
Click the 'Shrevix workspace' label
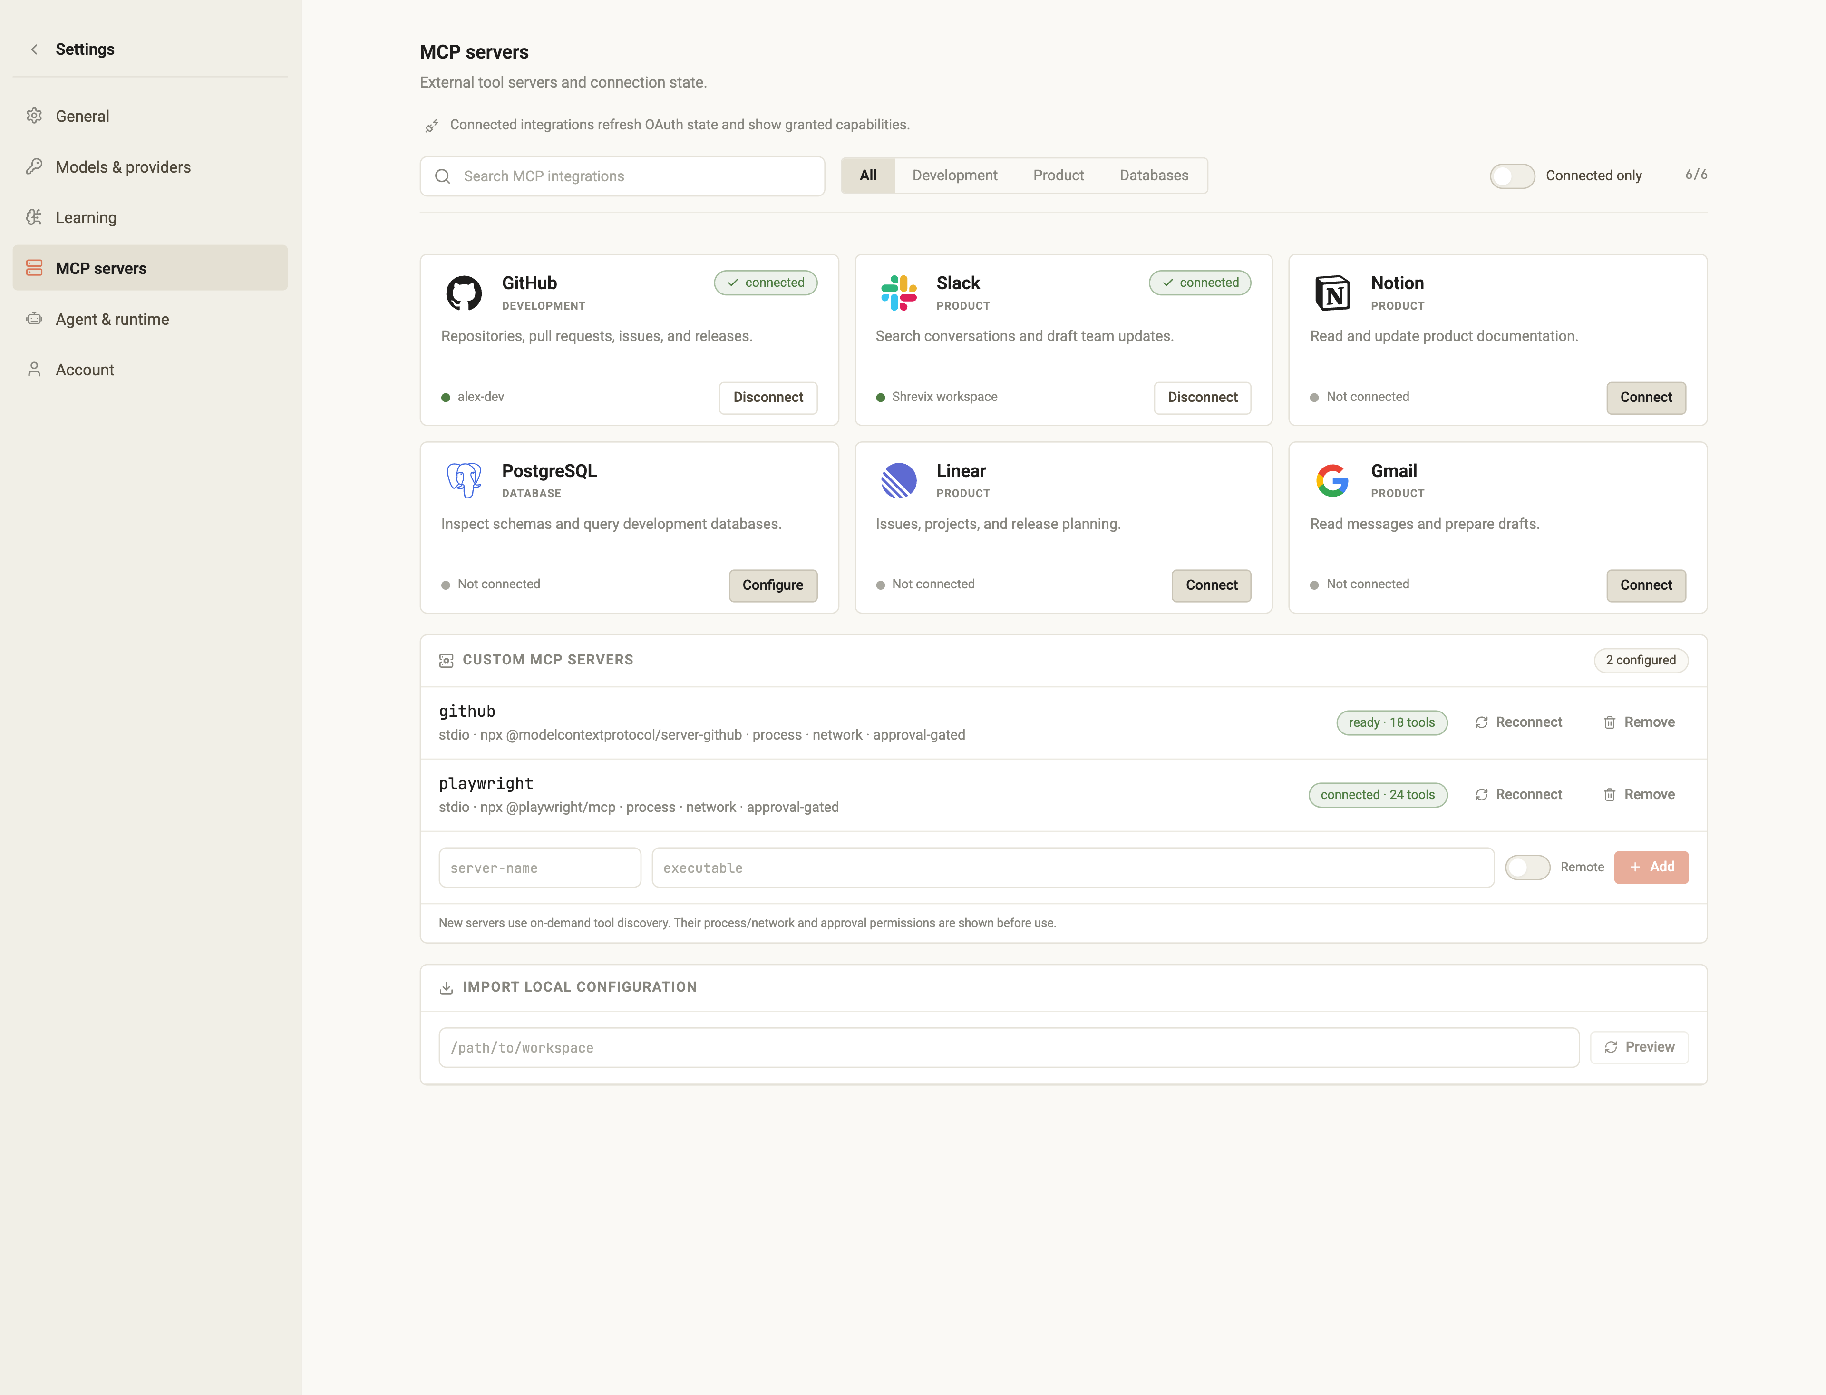[x=944, y=397]
